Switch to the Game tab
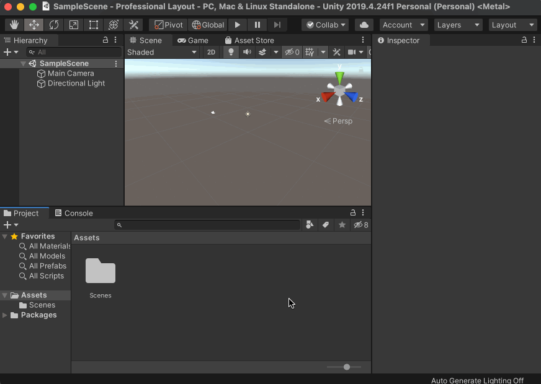The width and height of the screenshot is (541, 384). pyautogui.click(x=193, y=40)
